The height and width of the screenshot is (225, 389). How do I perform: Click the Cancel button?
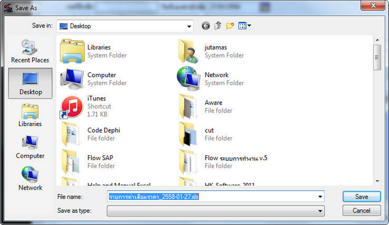pos(361,210)
